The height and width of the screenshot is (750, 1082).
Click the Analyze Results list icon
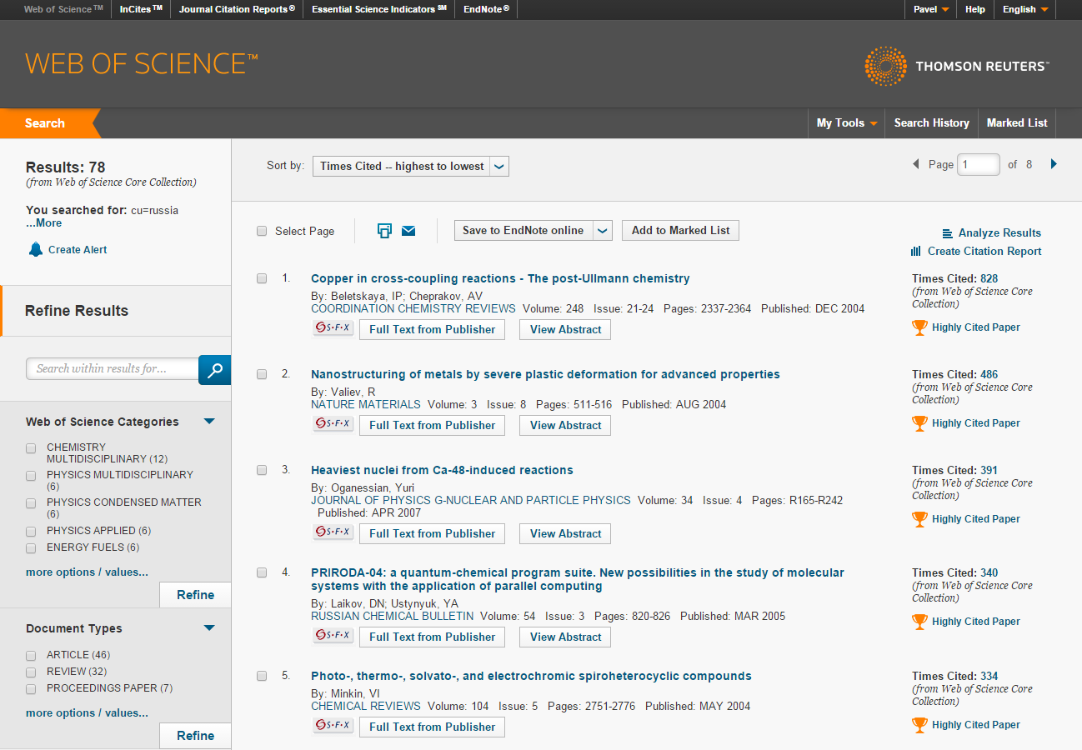pos(948,233)
